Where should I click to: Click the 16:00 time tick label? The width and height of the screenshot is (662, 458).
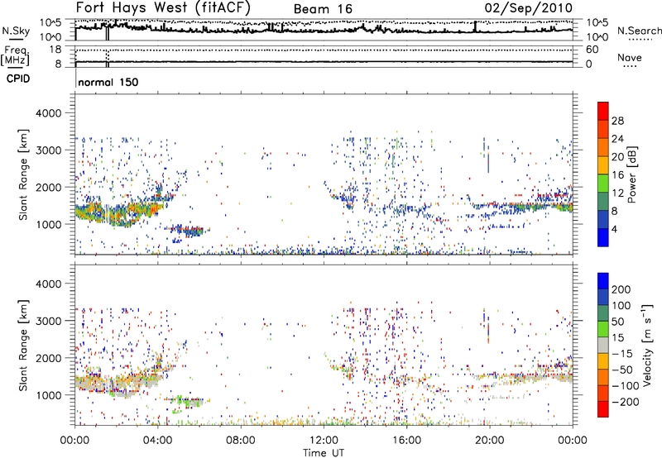[406, 441]
